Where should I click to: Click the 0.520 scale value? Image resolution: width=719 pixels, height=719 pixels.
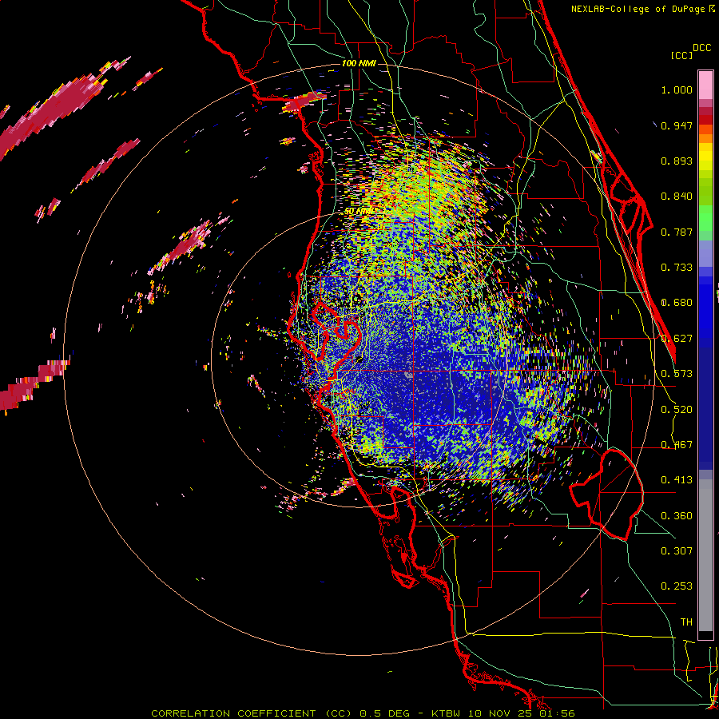(677, 410)
